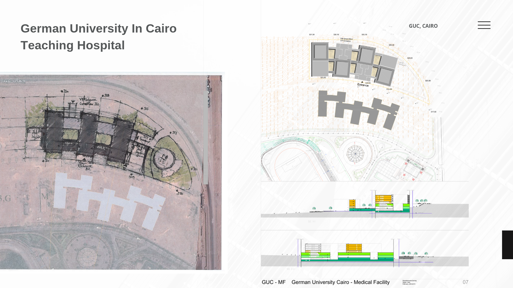Screen dimensions: 513x288
Task: Click the black side tab at right edge
Action: pos(507,245)
